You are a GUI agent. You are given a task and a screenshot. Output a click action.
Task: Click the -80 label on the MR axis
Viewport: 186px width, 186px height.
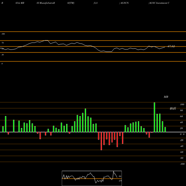click(x=182, y=158)
